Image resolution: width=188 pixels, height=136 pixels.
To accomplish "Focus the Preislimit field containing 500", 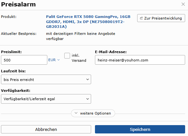I will [x=24, y=60].
